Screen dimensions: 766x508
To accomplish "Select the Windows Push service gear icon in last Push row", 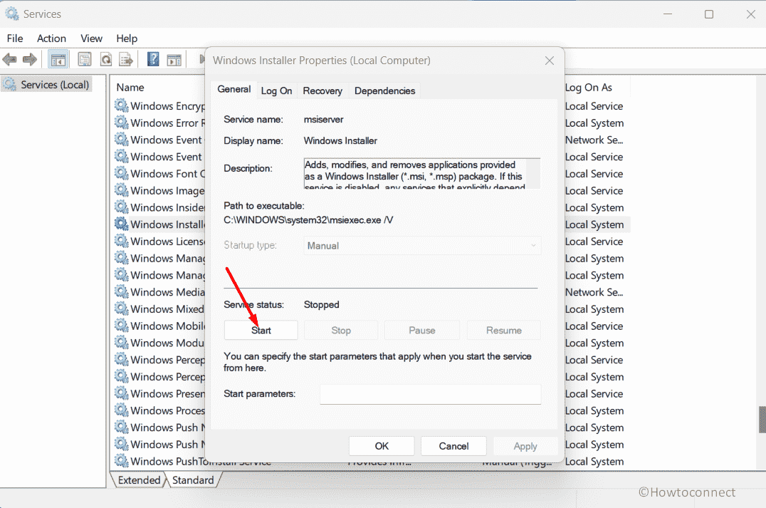I will [x=122, y=444].
